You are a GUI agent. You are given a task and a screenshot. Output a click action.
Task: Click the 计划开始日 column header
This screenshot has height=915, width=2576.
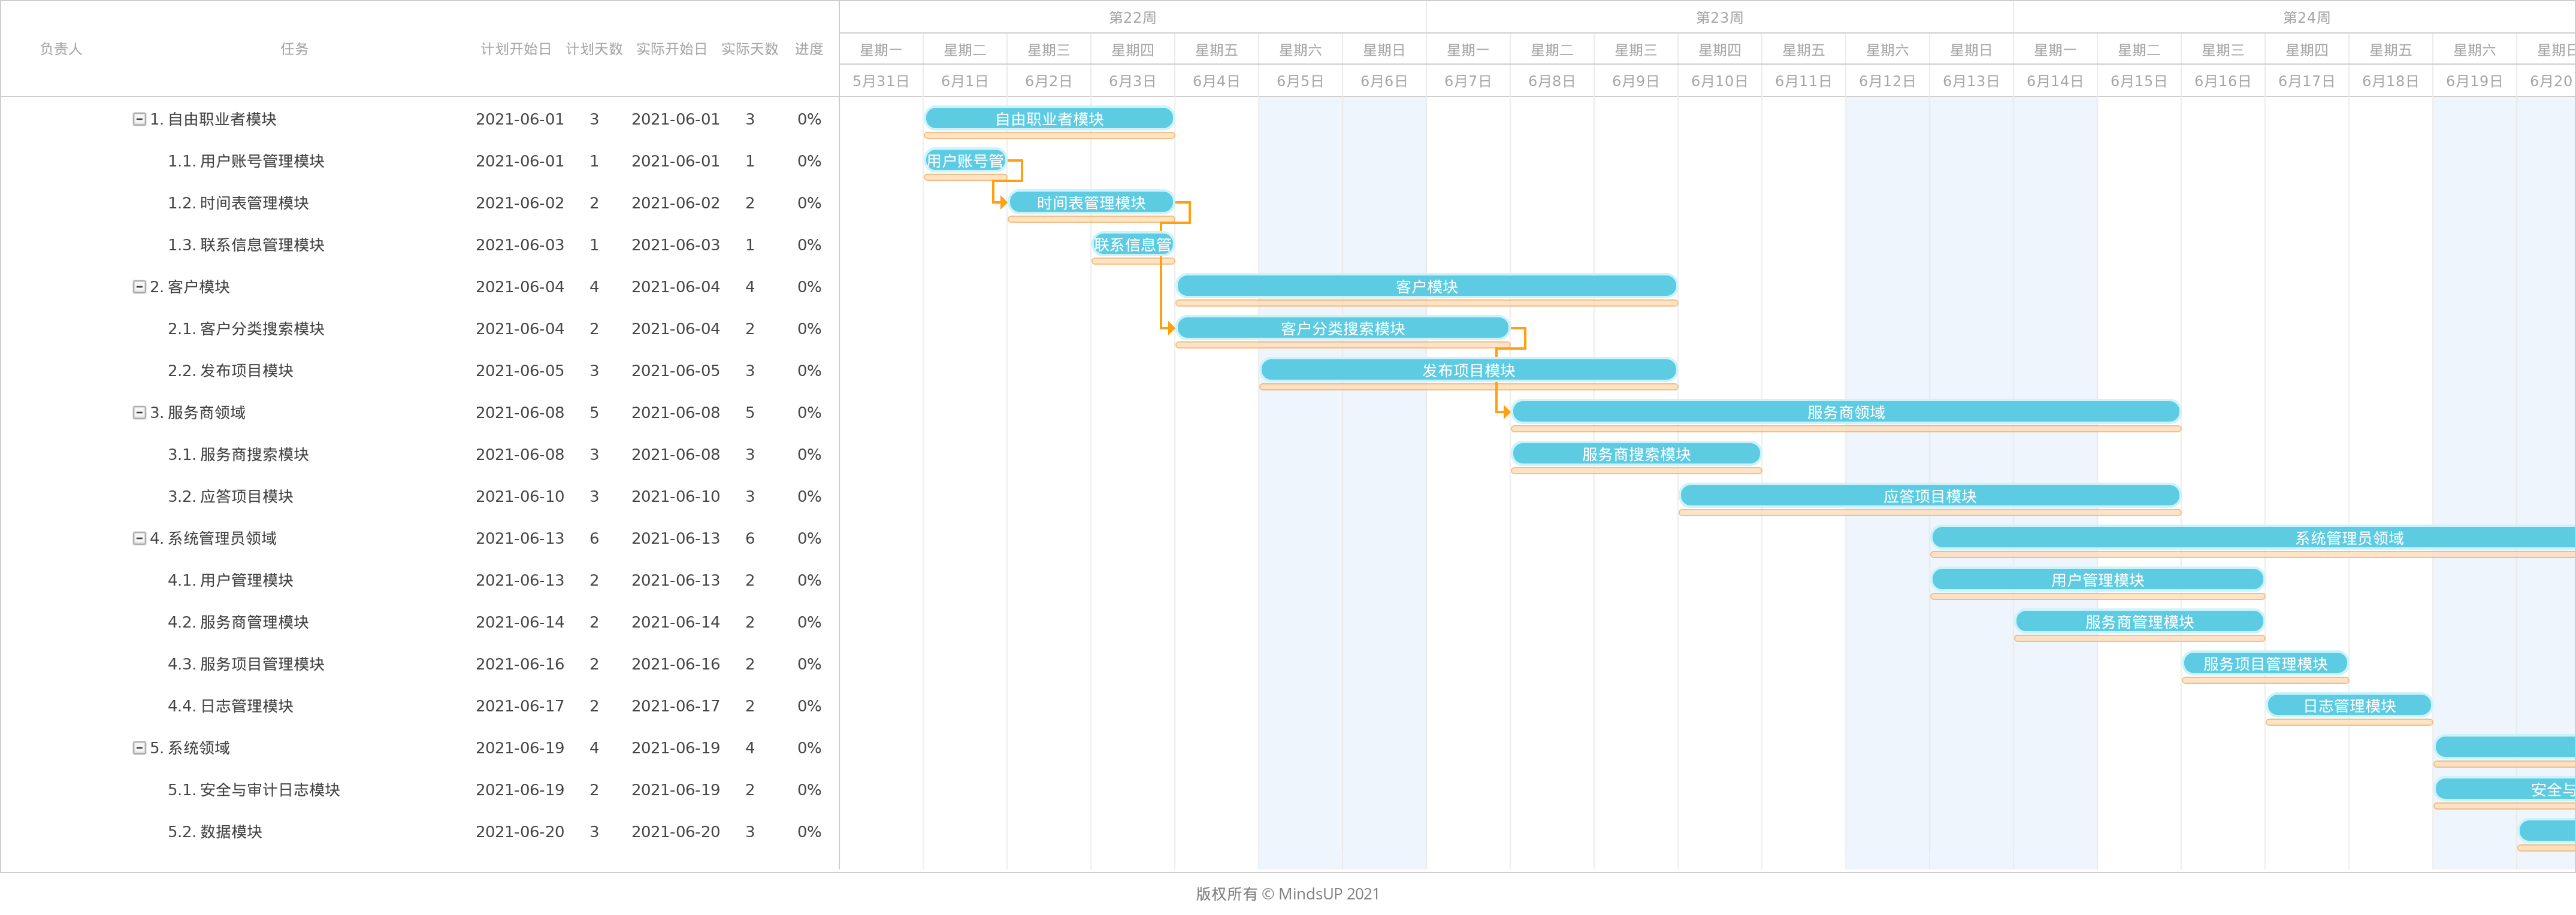point(515,49)
